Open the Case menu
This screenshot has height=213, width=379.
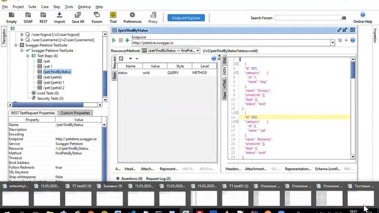pos(45,7)
